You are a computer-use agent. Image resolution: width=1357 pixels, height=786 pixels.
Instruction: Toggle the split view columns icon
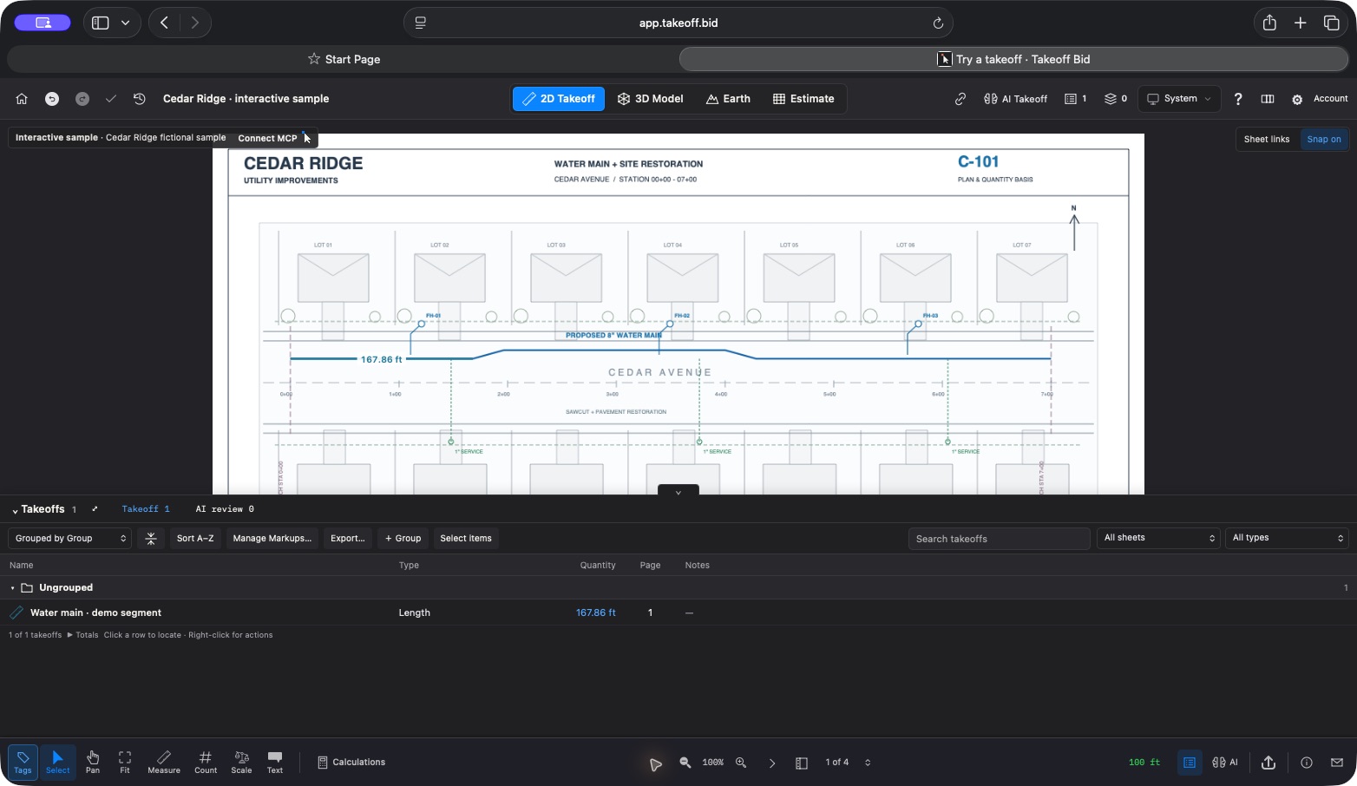(x=1268, y=99)
